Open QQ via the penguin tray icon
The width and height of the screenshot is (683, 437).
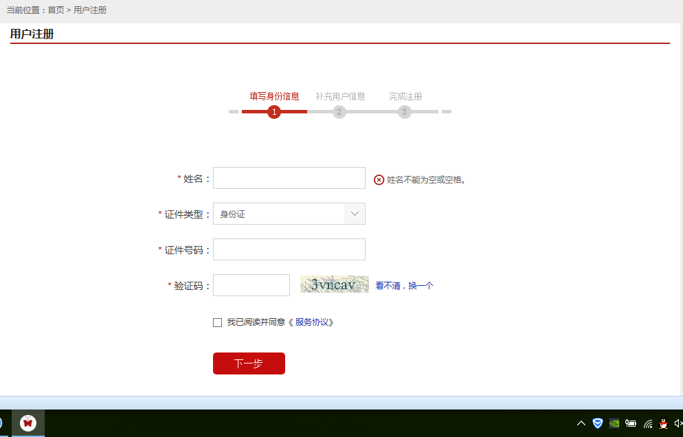click(x=663, y=423)
